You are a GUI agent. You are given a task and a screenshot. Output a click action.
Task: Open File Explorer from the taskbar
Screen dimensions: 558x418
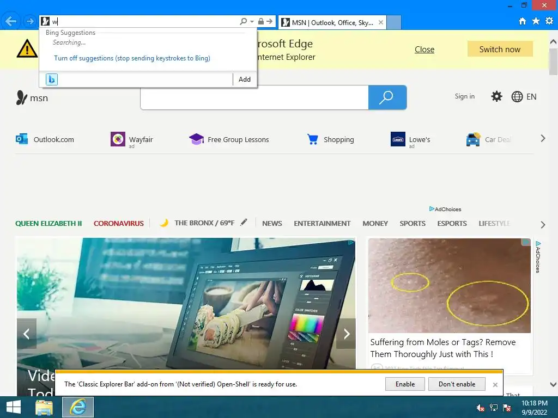point(44,407)
